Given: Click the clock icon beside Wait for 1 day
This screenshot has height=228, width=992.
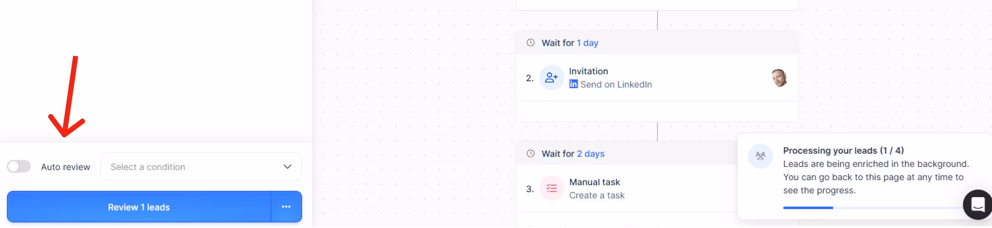Looking at the screenshot, I should (x=530, y=43).
